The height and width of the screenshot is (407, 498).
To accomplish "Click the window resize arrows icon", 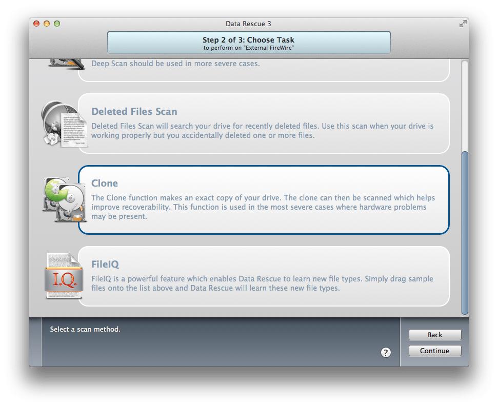I will (462, 23).
